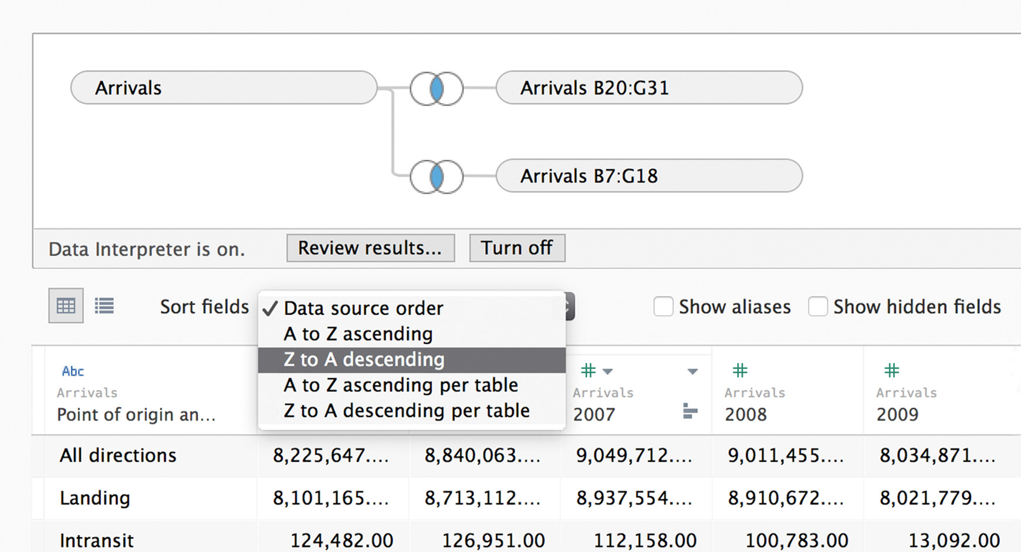Screen dimensions: 1021x552
Task: Enable Show aliases checkbox
Action: point(663,307)
